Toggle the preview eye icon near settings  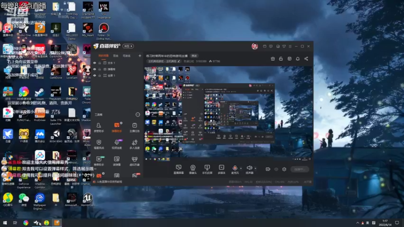pos(276,169)
